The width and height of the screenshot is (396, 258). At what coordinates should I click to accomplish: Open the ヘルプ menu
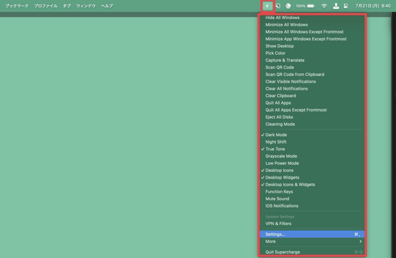[107, 6]
